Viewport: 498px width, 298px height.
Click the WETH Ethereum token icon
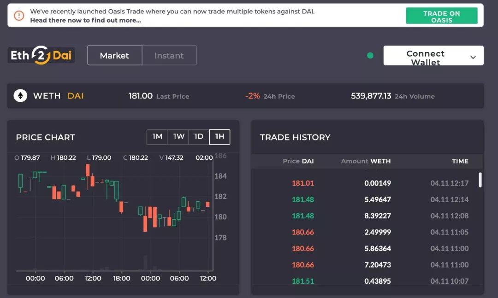20,96
